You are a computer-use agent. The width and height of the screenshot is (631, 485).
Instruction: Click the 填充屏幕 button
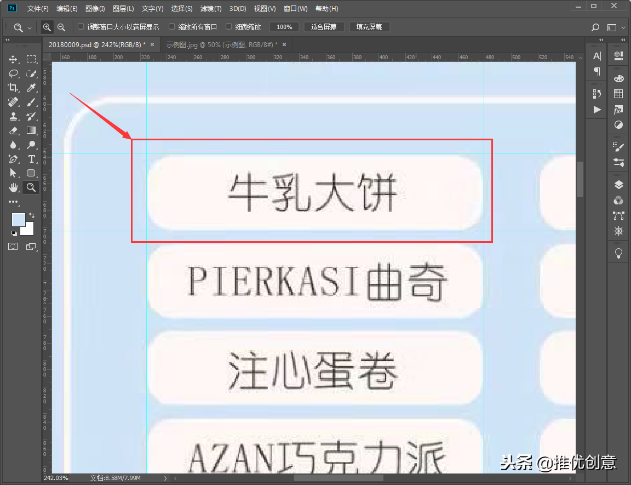point(369,27)
